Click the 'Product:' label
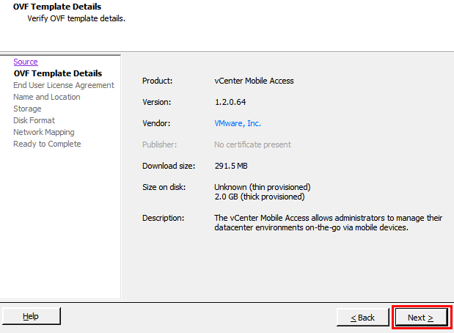Screen dimensions: 454x333 tap(157, 81)
